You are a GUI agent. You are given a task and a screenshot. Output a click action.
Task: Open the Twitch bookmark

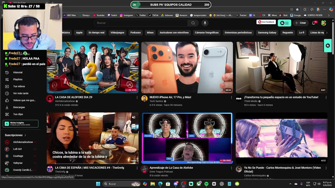click(x=112, y=15)
